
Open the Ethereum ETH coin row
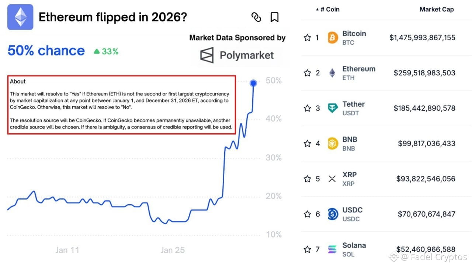tap(386, 73)
